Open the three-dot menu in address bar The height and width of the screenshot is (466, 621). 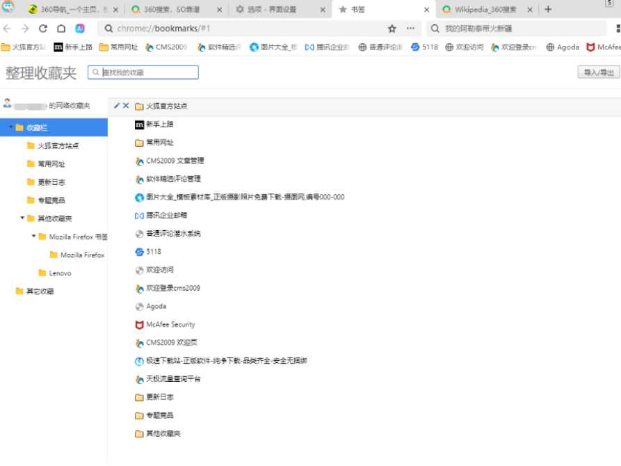point(410,29)
